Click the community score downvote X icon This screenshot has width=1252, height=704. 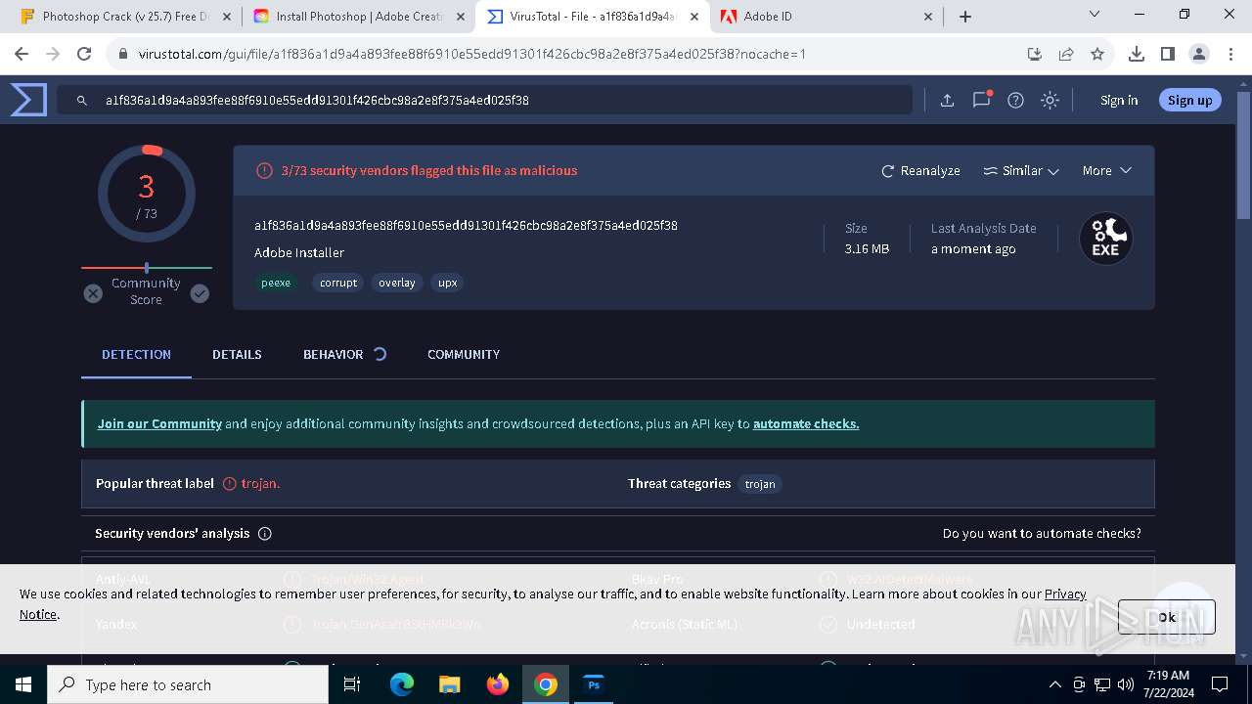(93, 293)
